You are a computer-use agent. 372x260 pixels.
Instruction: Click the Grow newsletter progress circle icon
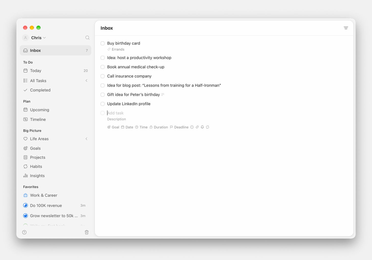(x=25, y=216)
